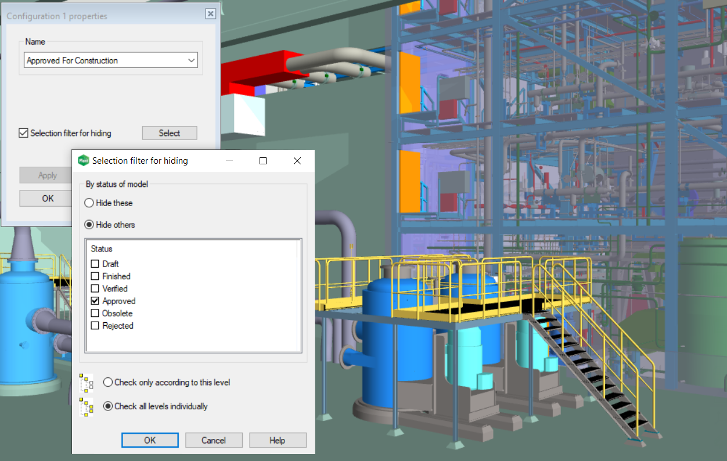Click the tree icon beside 'Check only according to this level'
727x461 pixels.
pos(87,383)
